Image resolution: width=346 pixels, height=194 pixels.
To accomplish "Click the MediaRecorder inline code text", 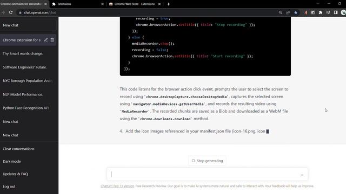I will click(135, 112).
